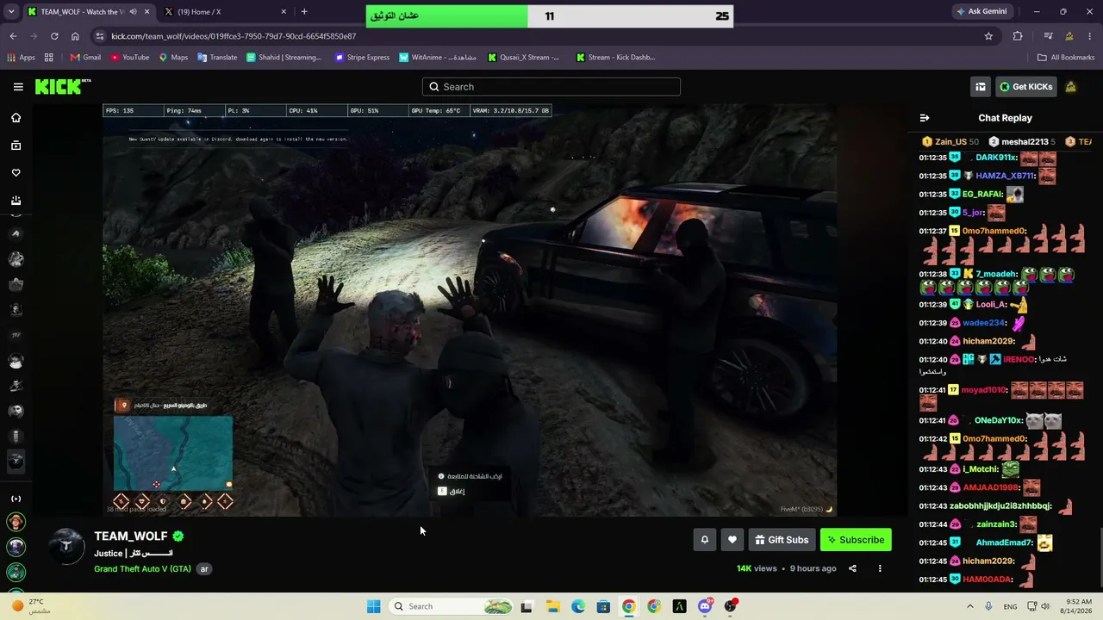This screenshot has width=1103, height=620.
Task: Switch the ENG input language
Action: 1010,606
